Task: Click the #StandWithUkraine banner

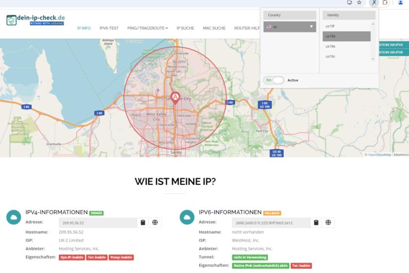Action: tap(47, 23)
